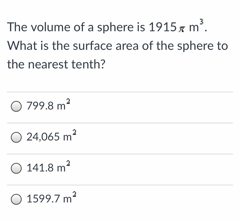
Task: Click the radio button beside 799.8 m²
Action: pos(16,106)
